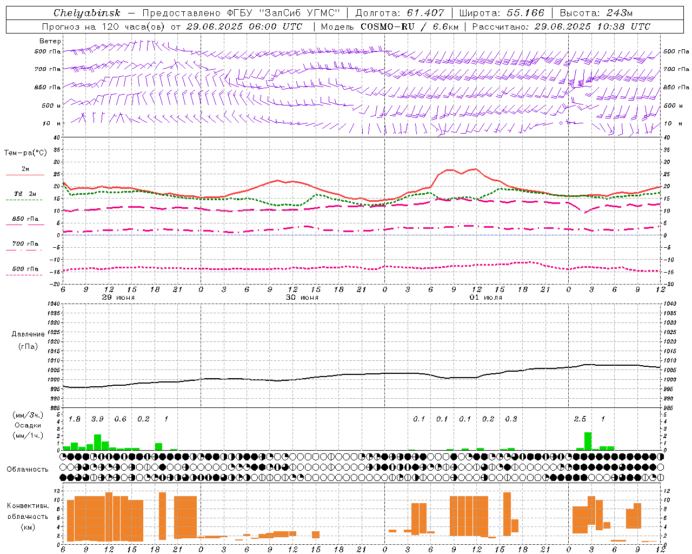
Task: Click the '0.6' precipitation amount
Action: (x=121, y=419)
